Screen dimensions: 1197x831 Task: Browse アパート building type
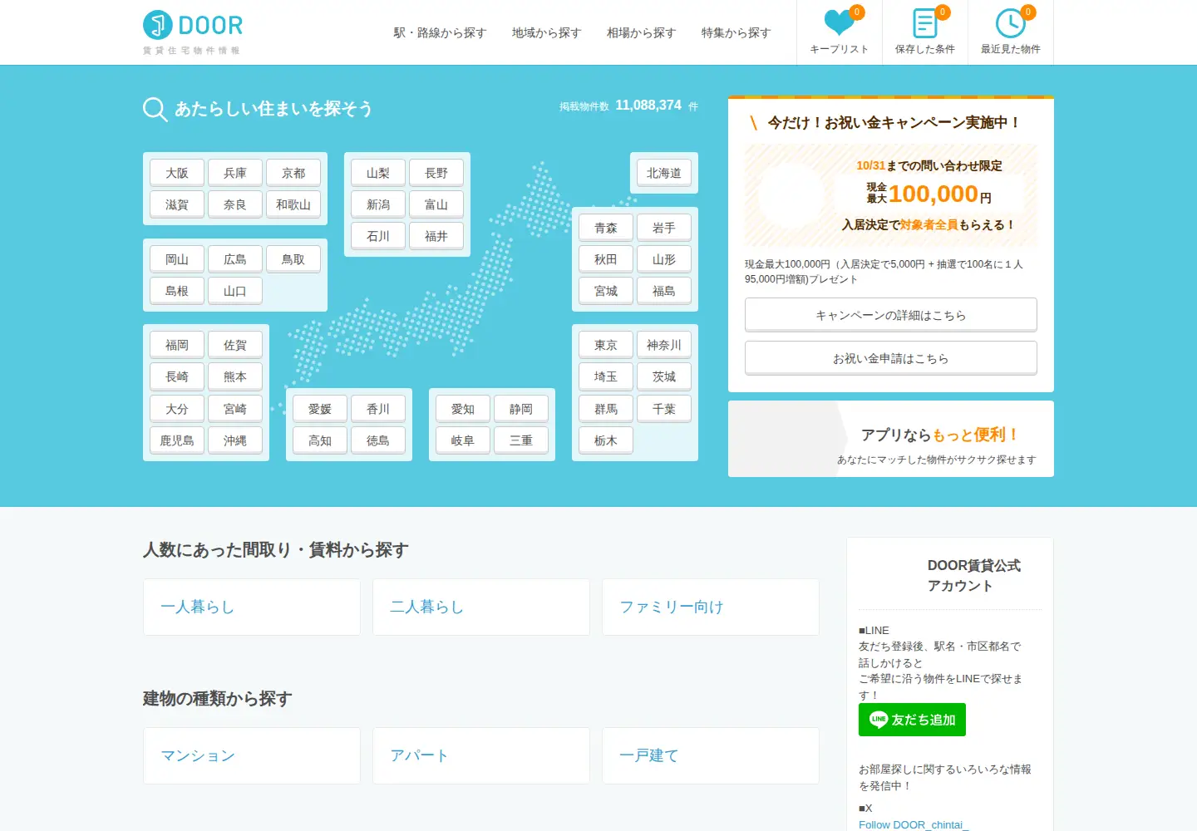tap(481, 756)
